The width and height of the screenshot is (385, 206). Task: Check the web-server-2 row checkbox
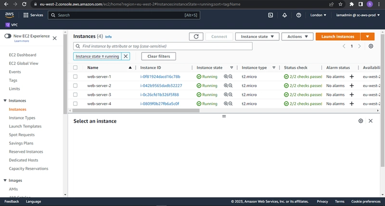click(x=75, y=86)
